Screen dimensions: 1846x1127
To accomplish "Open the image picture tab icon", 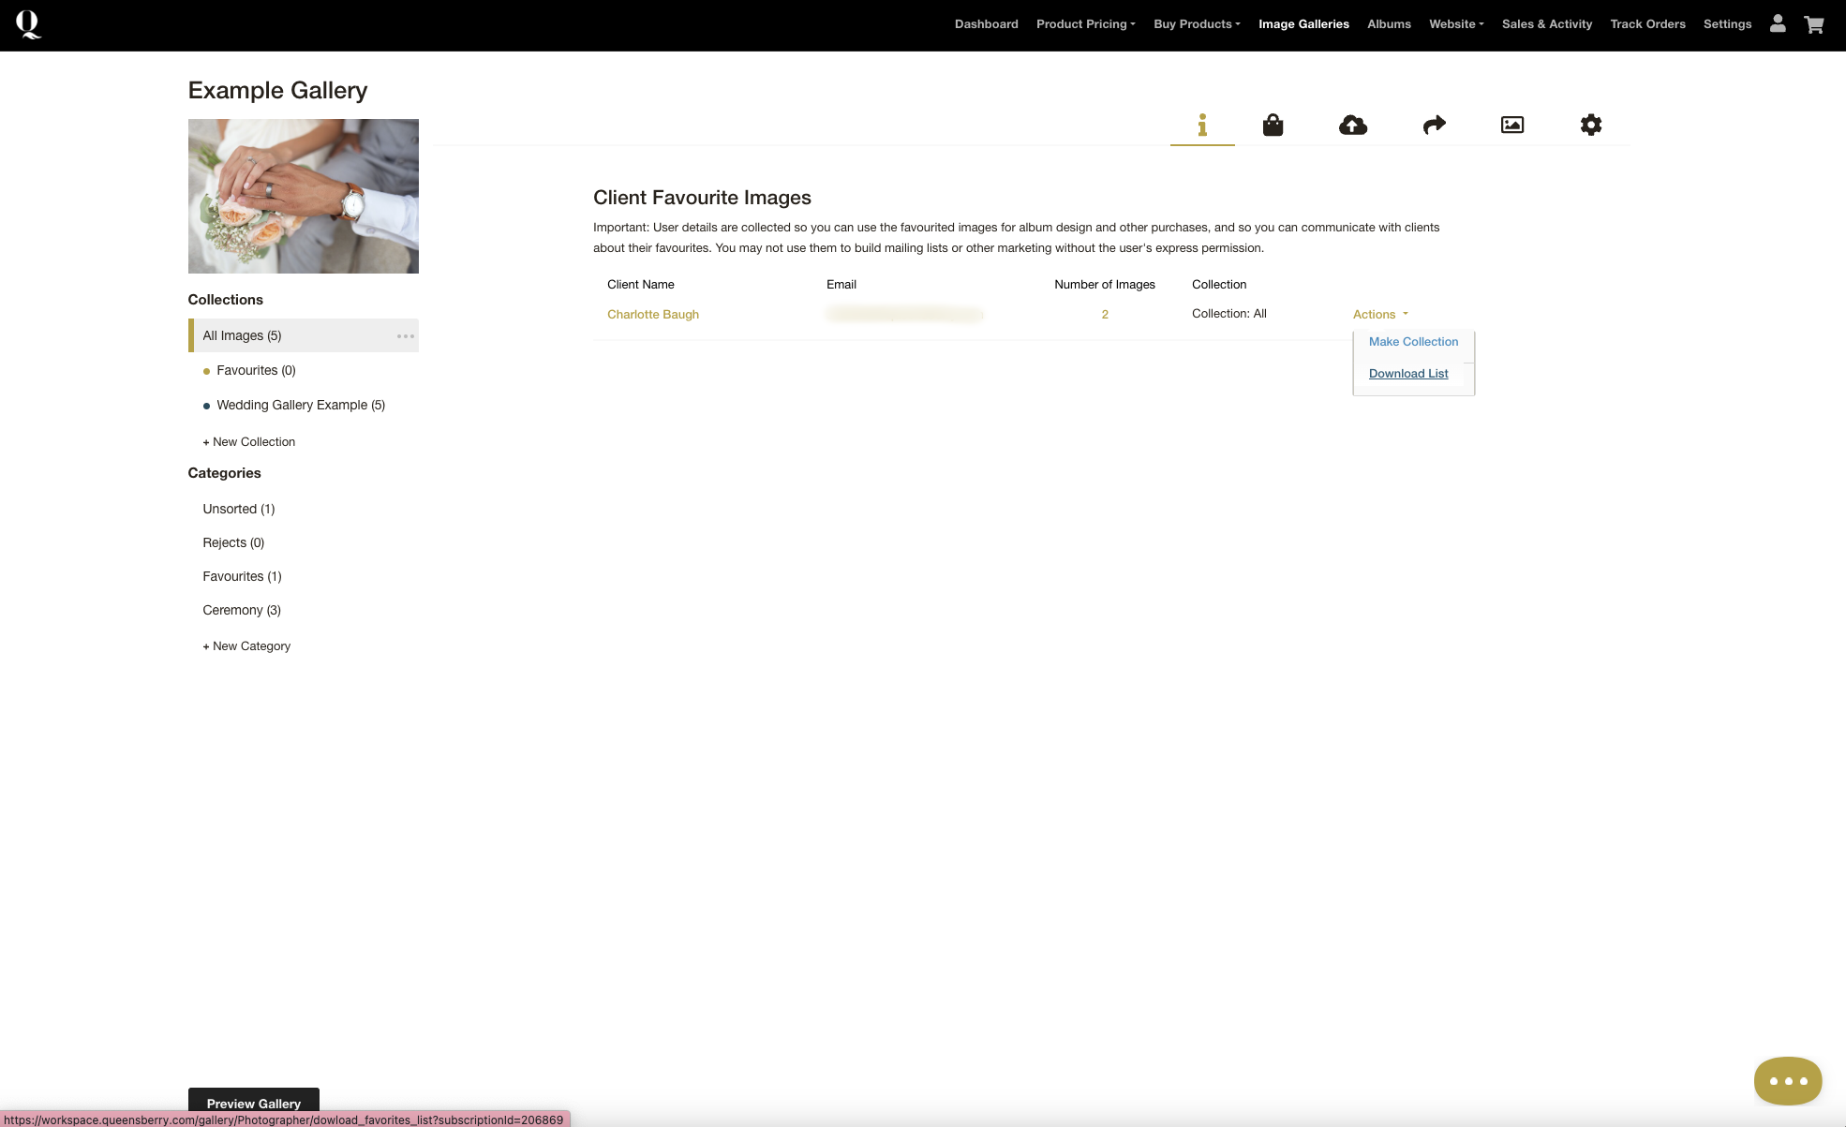I will click(x=1512, y=125).
